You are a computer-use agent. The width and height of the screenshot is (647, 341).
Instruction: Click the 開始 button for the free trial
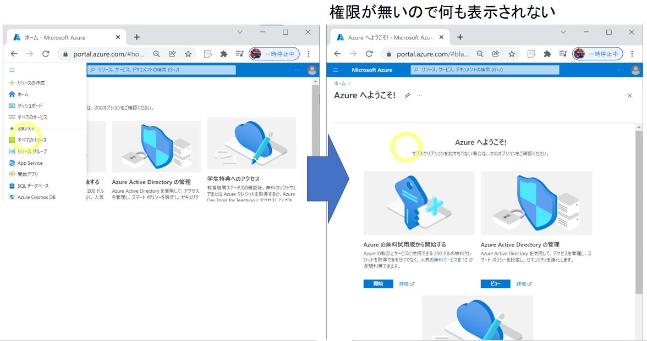click(x=379, y=284)
